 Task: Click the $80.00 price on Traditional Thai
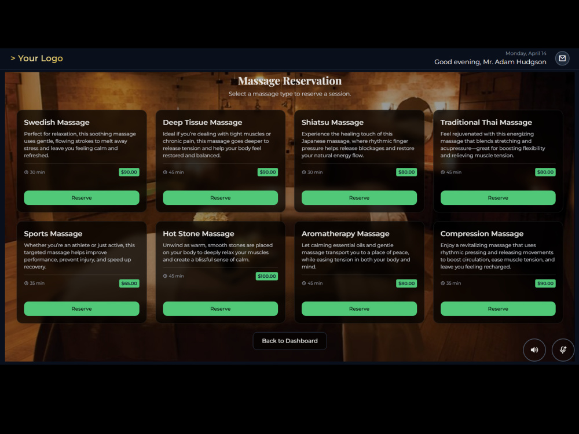coord(545,172)
